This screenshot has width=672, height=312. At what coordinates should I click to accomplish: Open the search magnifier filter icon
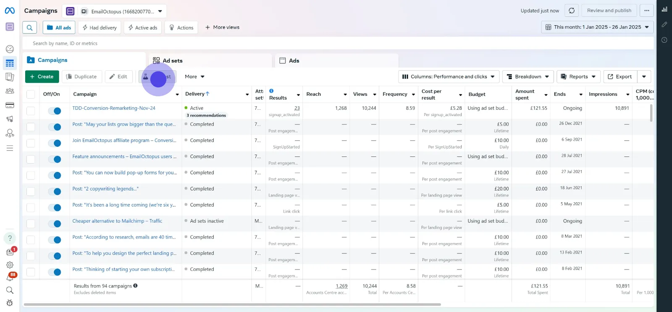(x=29, y=28)
